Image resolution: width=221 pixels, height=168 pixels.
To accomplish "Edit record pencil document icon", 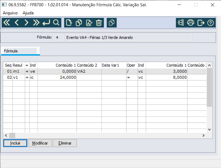I will pos(89,22).
